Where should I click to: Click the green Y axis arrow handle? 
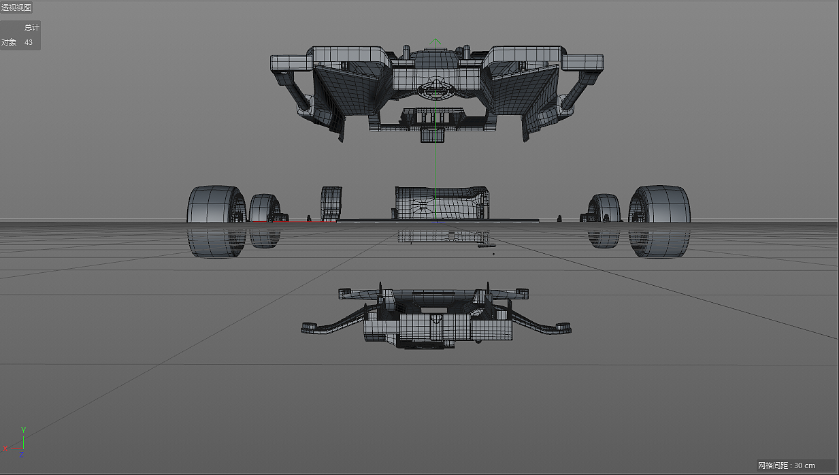click(437, 42)
